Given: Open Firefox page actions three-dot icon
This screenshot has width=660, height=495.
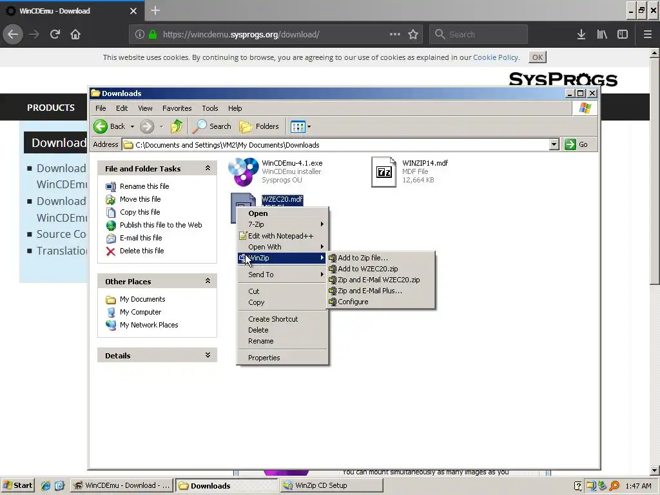Looking at the screenshot, I should [x=395, y=34].
